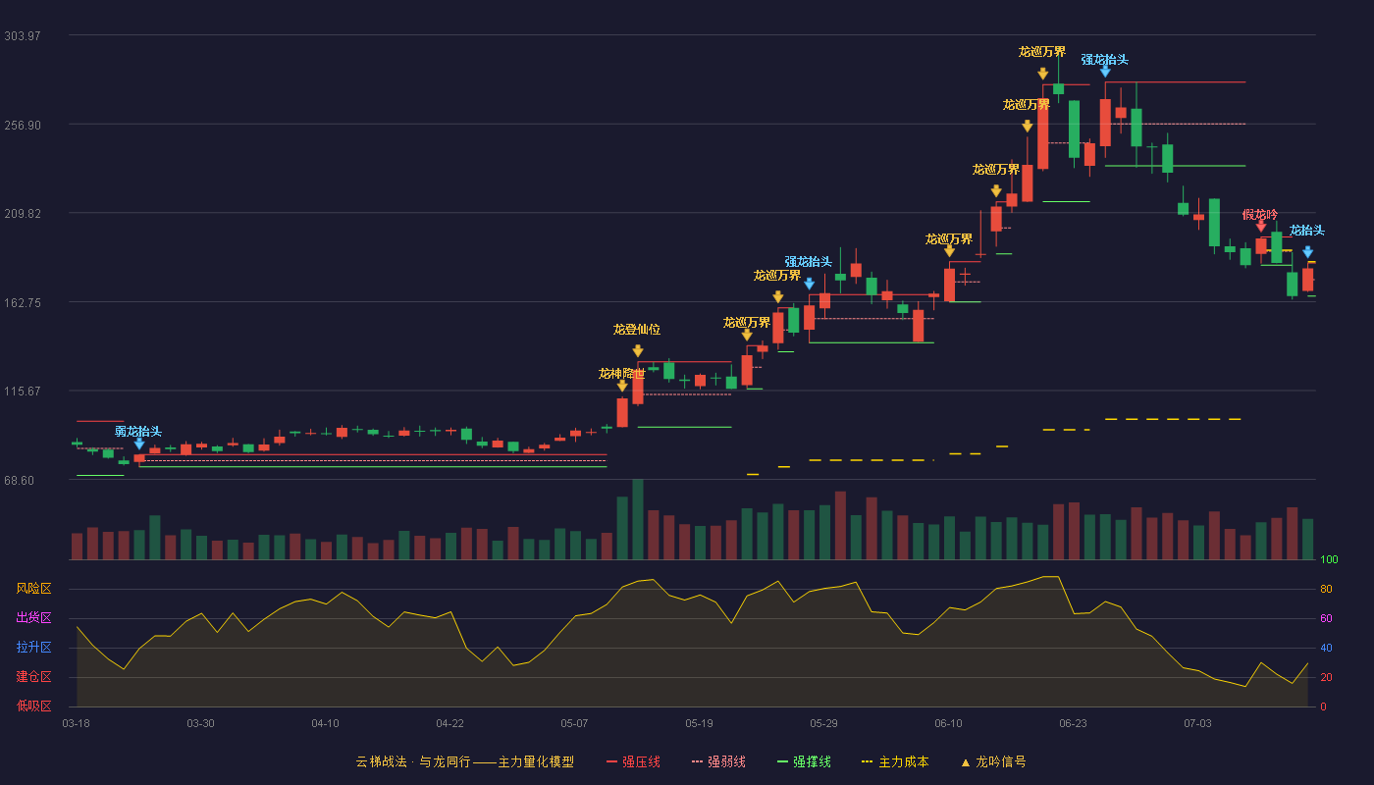Click the 建仓区 zone label

[33, 677]
